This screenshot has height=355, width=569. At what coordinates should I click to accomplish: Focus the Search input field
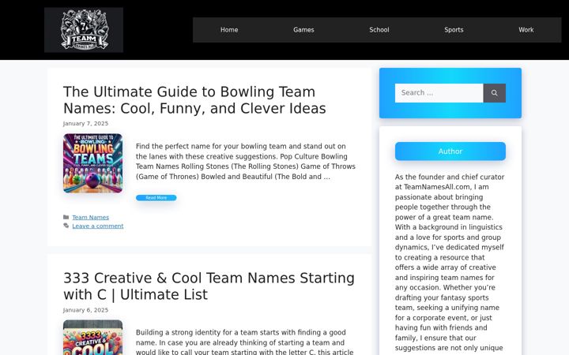click(439, 93)
